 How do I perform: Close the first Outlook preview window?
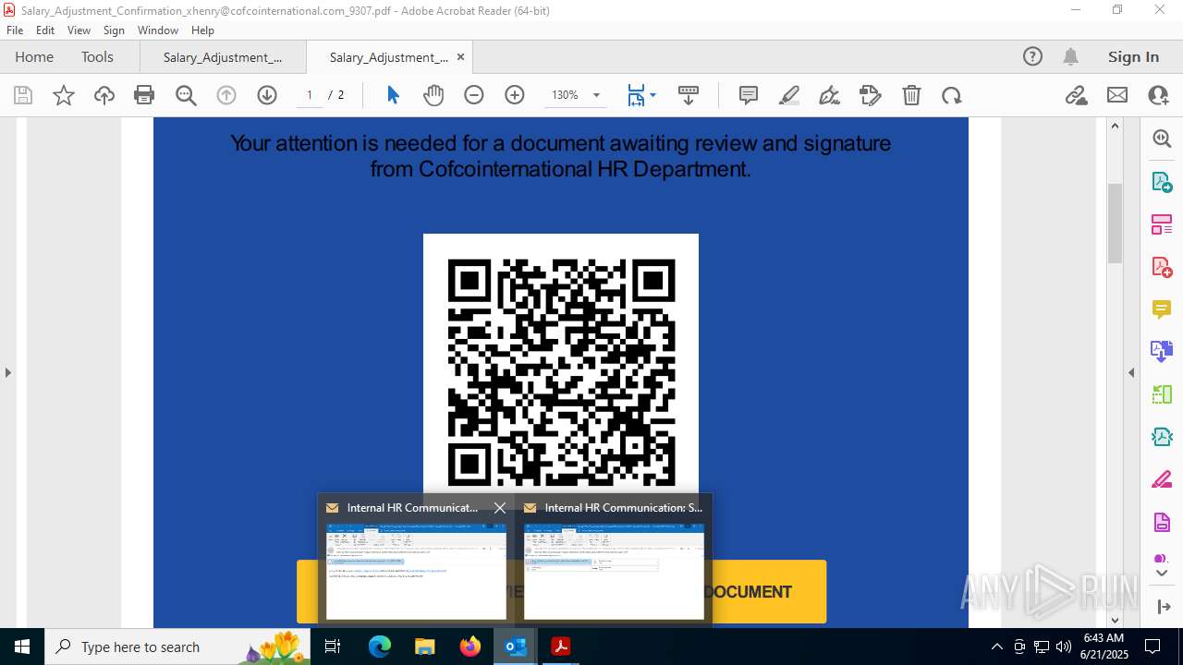500,508
